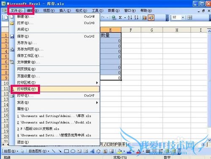The width and height of the screenshot is (211, 159).
Task: Open the AutoSum dropdown arrow
Action: point(125,18)
